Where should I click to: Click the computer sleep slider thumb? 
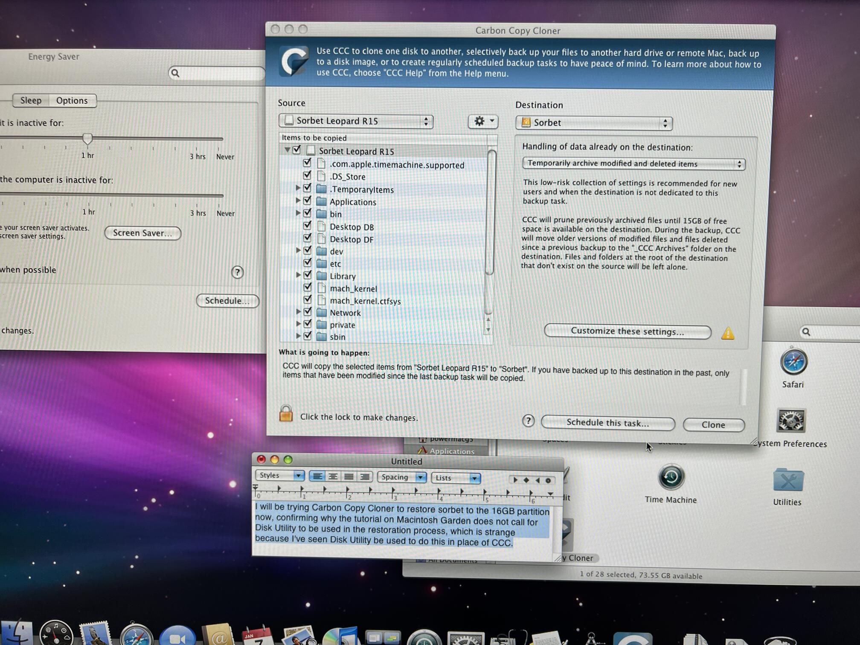point(87,138)
